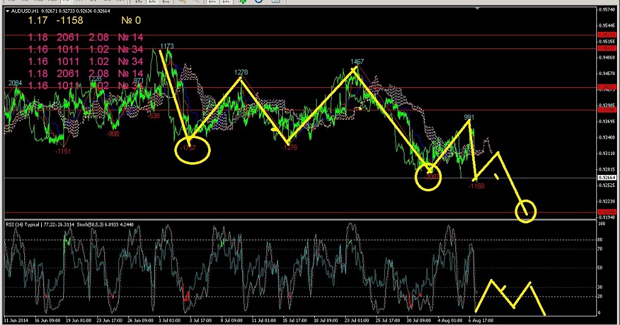Expand the AUDUSD,H1 chart title triangle

coord(7,10)
